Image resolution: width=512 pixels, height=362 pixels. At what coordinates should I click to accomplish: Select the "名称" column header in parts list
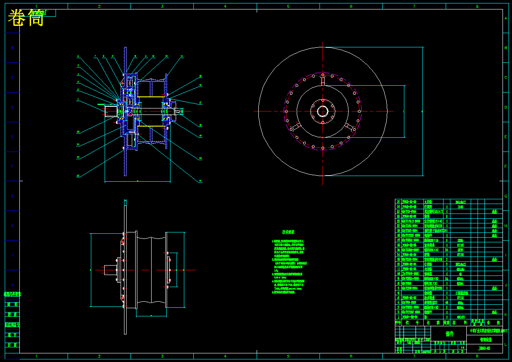[433, 322]
